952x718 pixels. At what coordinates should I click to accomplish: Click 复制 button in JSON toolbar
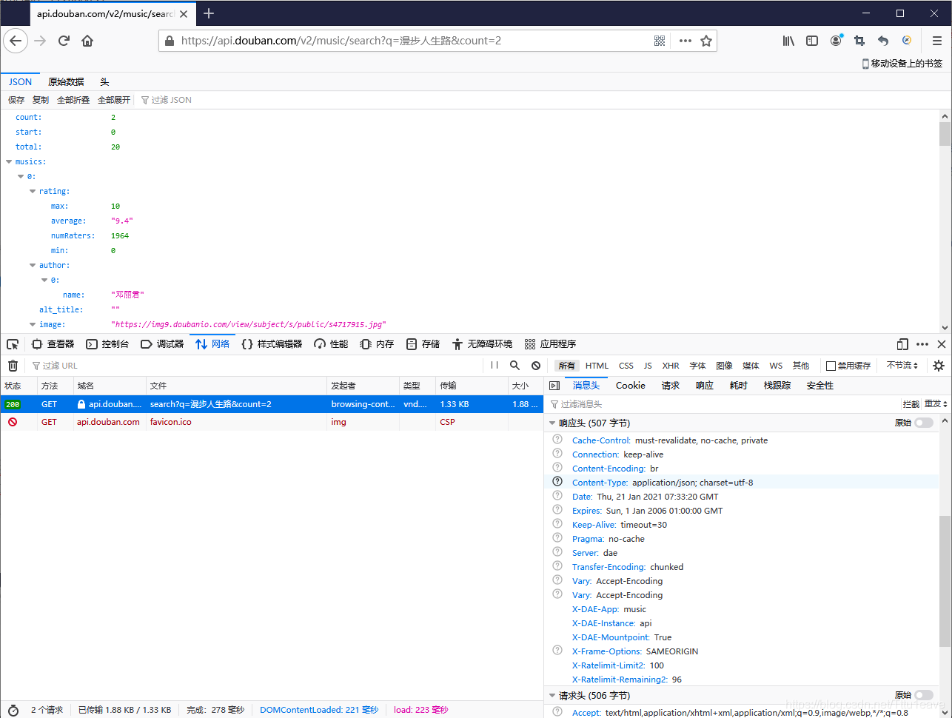[x=41, y=100]
